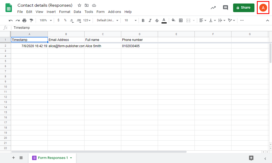Increase decimal places
272x163 pixels.
tap(79, 20)
